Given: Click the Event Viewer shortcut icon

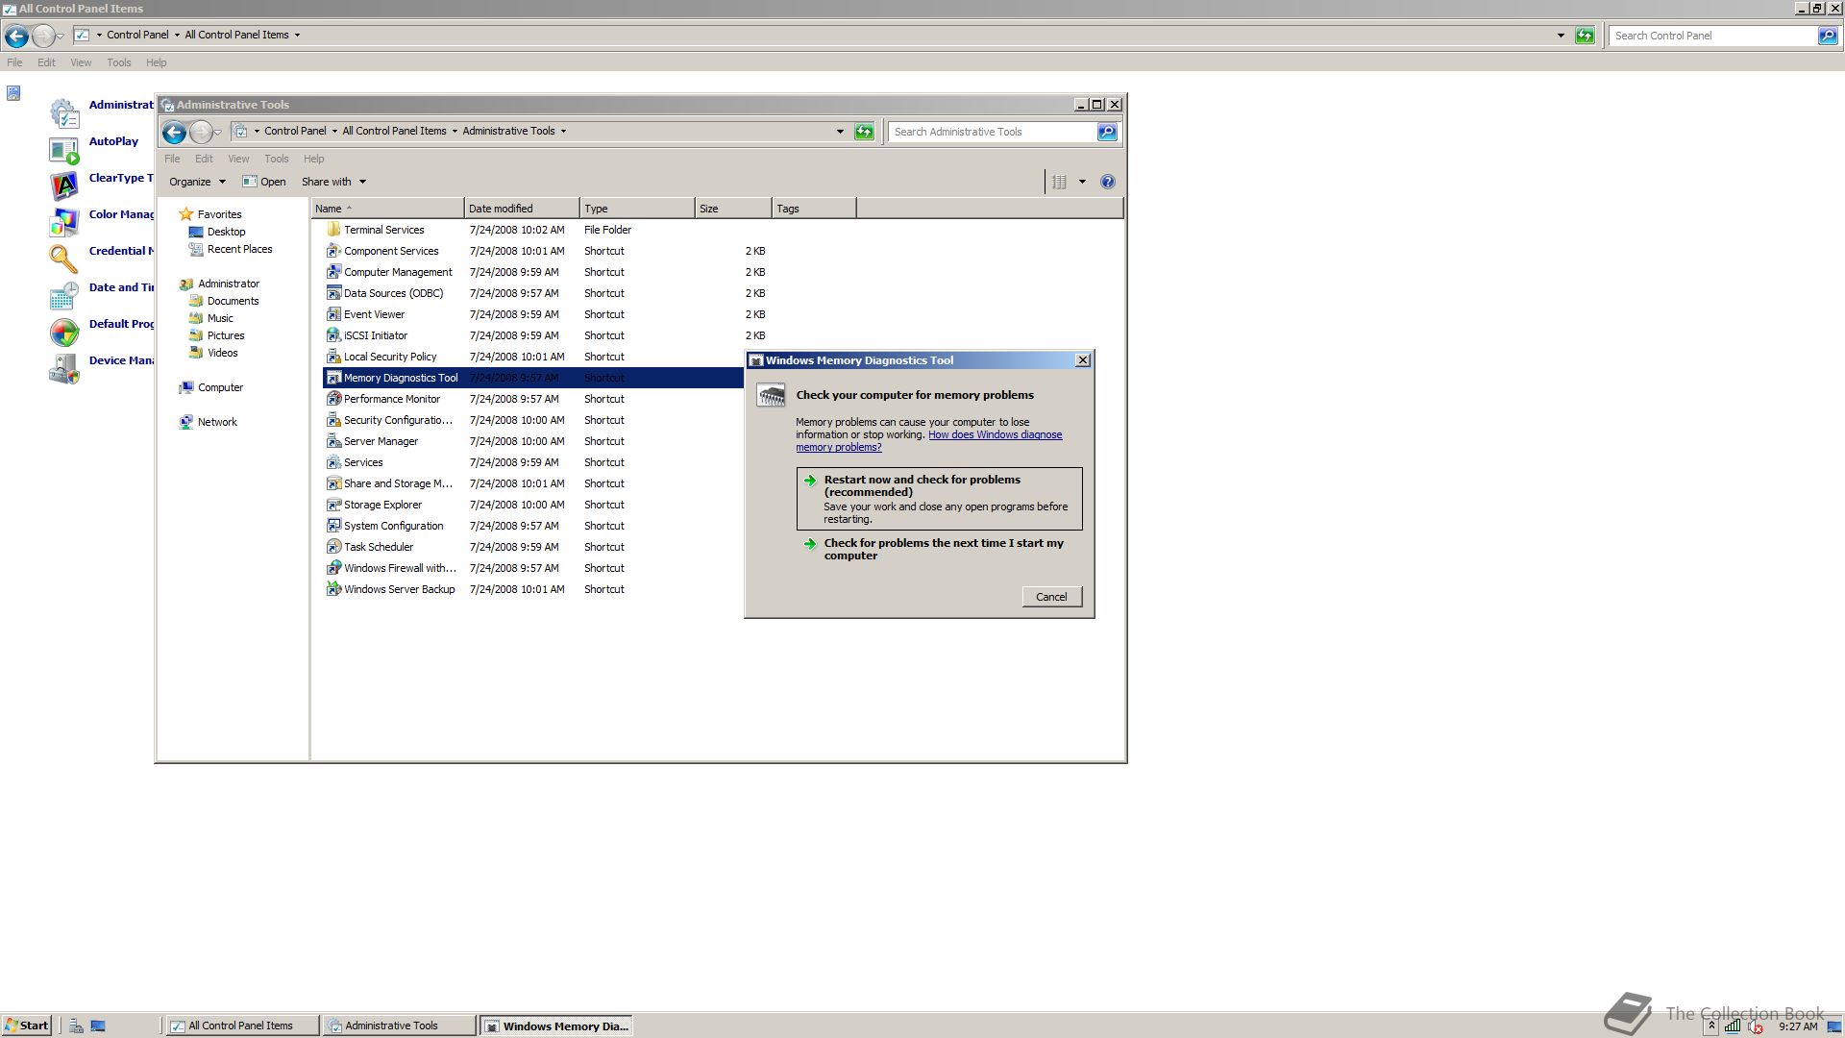Looking at the screenshot, I should point(333,314).
